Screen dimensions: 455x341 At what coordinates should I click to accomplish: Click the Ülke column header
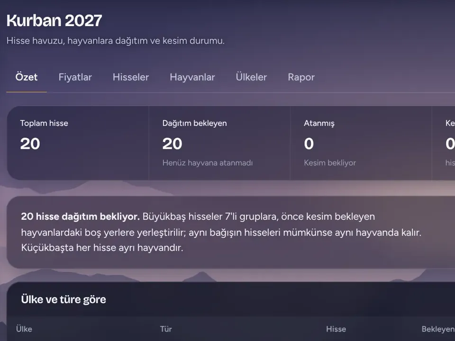(24, 329)
